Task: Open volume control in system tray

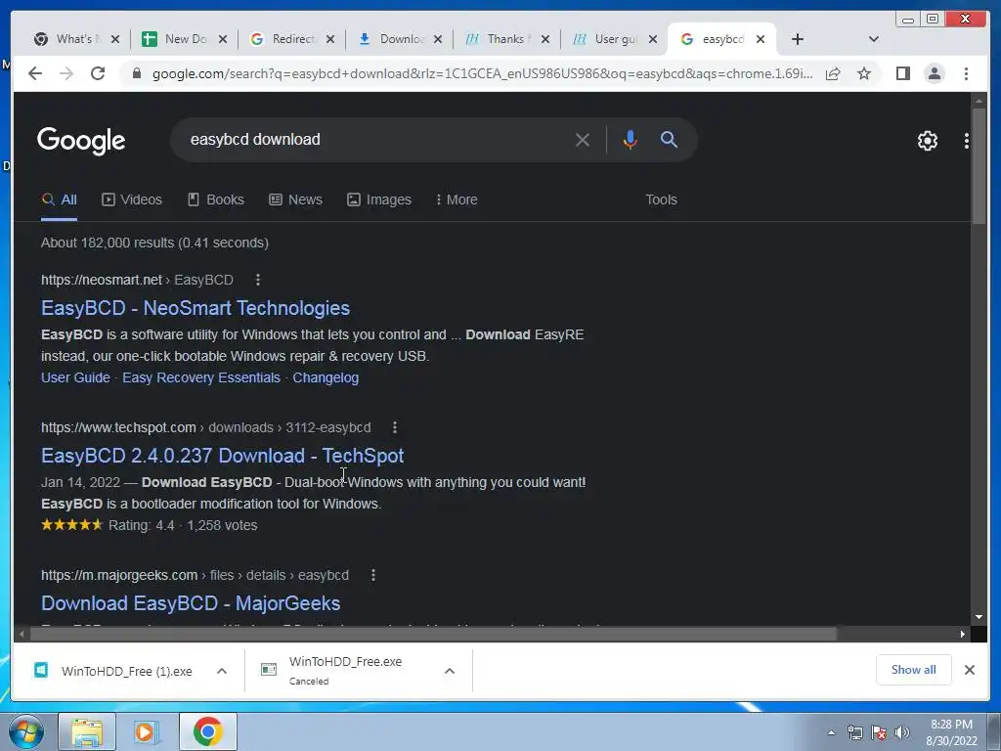Action: coord(902,732)
